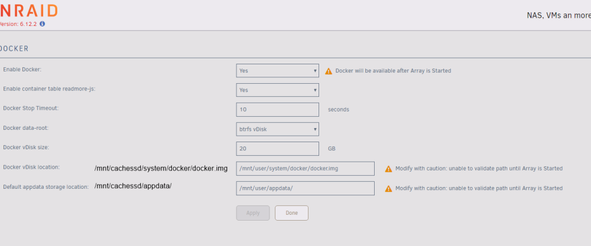Screen dimensions: 591x246
Task: Click the version info icon
Action: [x=42, y=24]
